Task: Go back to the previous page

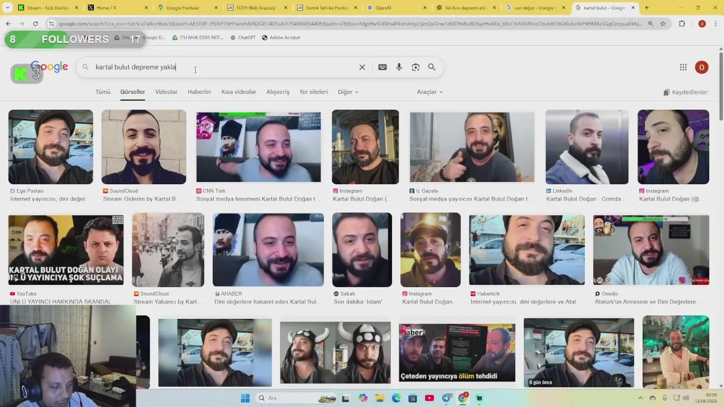Action: pos(8,24)
